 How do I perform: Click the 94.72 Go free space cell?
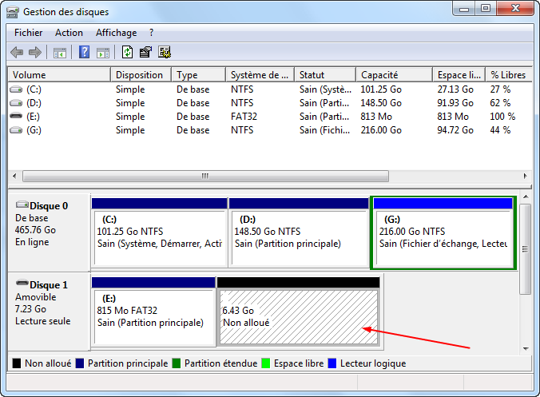[455, 130]
